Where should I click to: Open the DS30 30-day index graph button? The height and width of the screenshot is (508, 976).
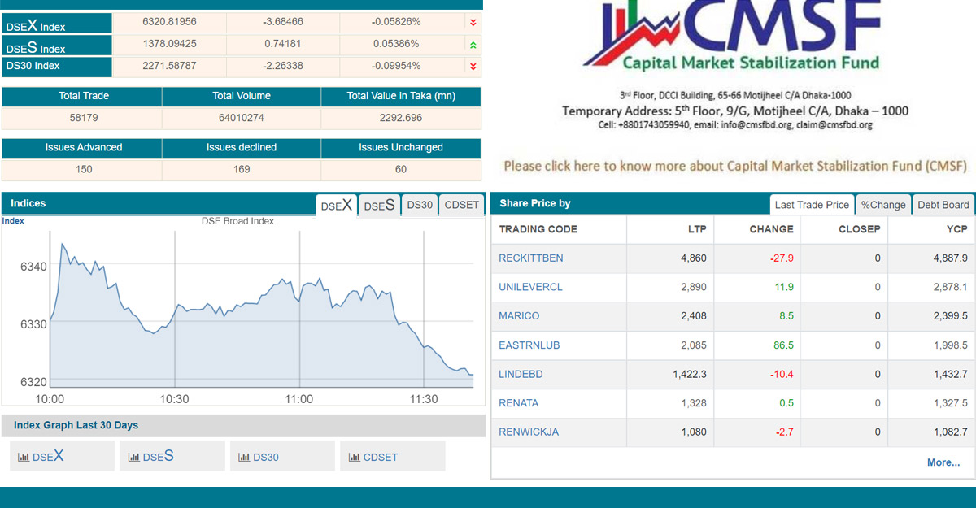point(282,456)
